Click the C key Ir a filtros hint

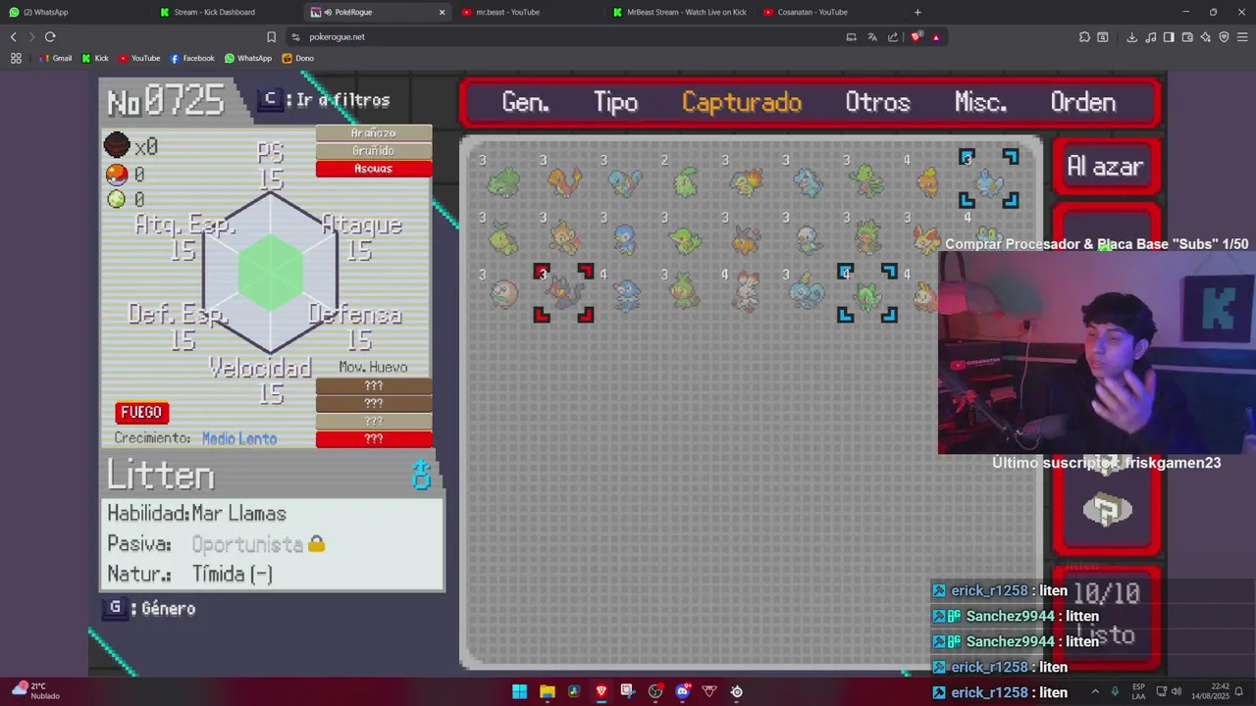(324, 100)
